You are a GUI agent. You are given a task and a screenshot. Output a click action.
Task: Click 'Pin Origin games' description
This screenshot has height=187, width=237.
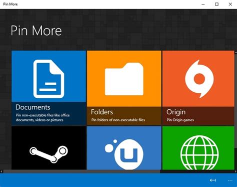coord(180,120)
